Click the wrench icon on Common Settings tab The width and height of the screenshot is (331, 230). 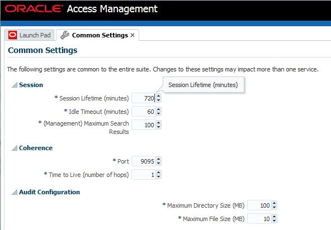click(x=65, y=35)
